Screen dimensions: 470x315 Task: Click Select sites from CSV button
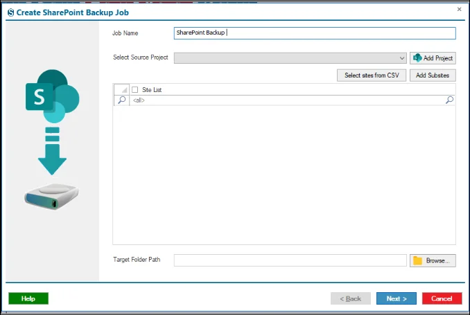372,75
